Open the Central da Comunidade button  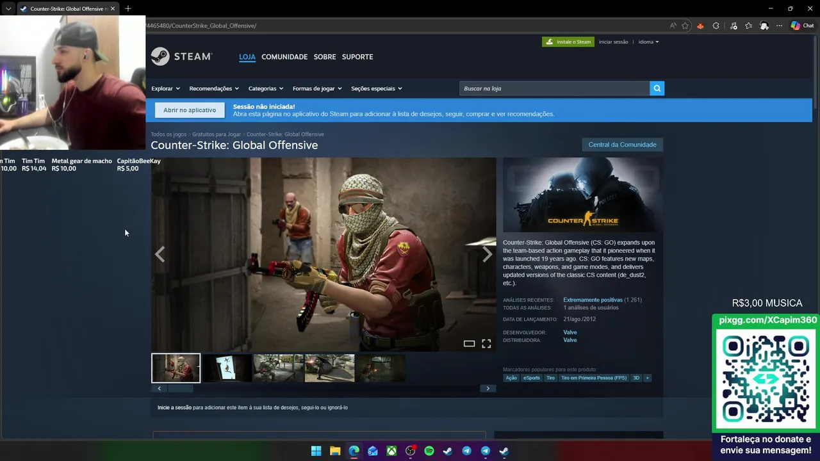pyautogui.click(x=622, y=145)
